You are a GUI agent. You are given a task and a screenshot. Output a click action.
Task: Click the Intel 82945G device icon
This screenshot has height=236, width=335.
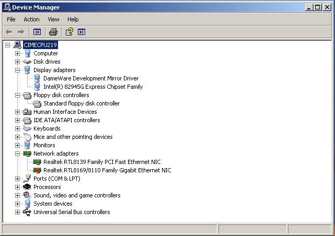tap(37, 87)
